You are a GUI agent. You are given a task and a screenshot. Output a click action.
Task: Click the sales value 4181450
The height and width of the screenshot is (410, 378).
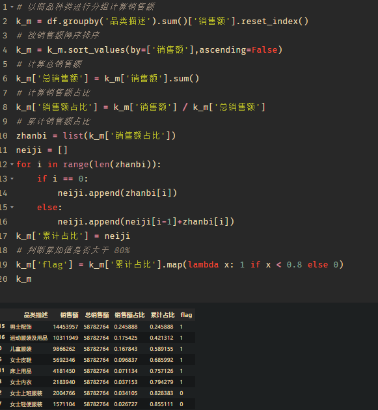click(x=64, y=371)
